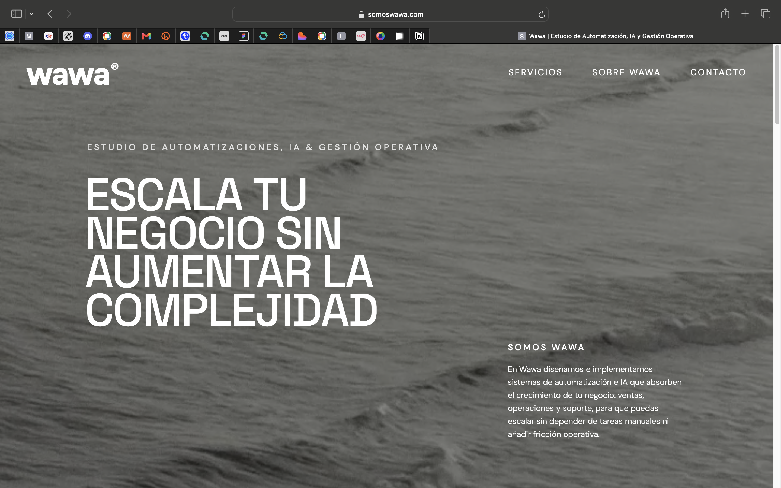Select the Wawa Estudio de Automatización tab
Screen dimensions: 781x488
605,36
